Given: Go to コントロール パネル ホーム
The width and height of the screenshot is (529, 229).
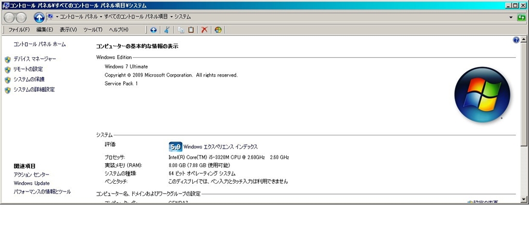Looking at the screenshot, I should tap(39, 44).
